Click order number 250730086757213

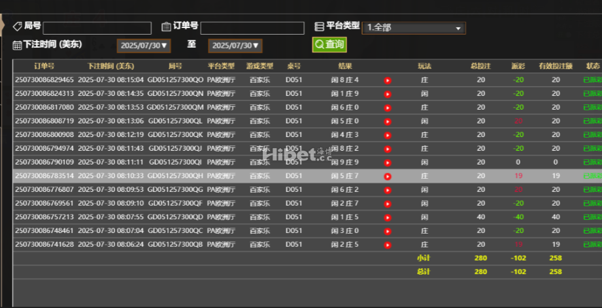(x=44, y=217)
